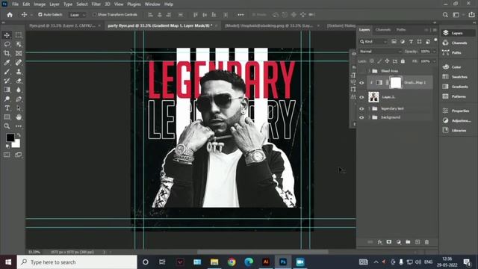This screenshot has width=478, height=269.
Task: Select the Eraser tool
Action: tap(19, 81)
